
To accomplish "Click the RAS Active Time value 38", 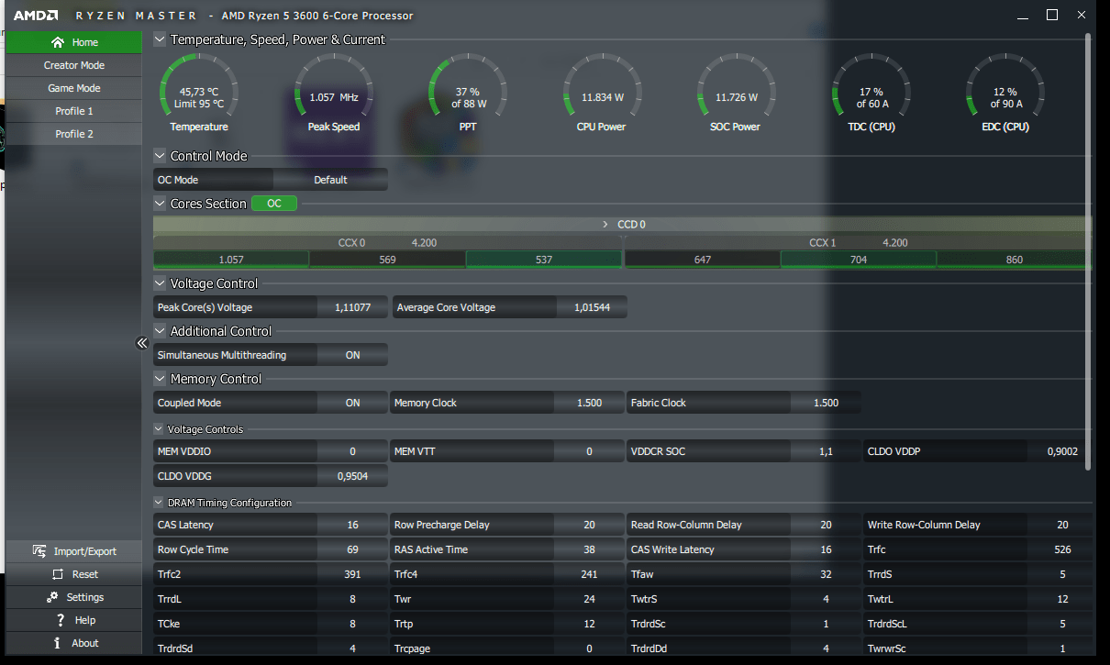I will click(x=589, y=549).
